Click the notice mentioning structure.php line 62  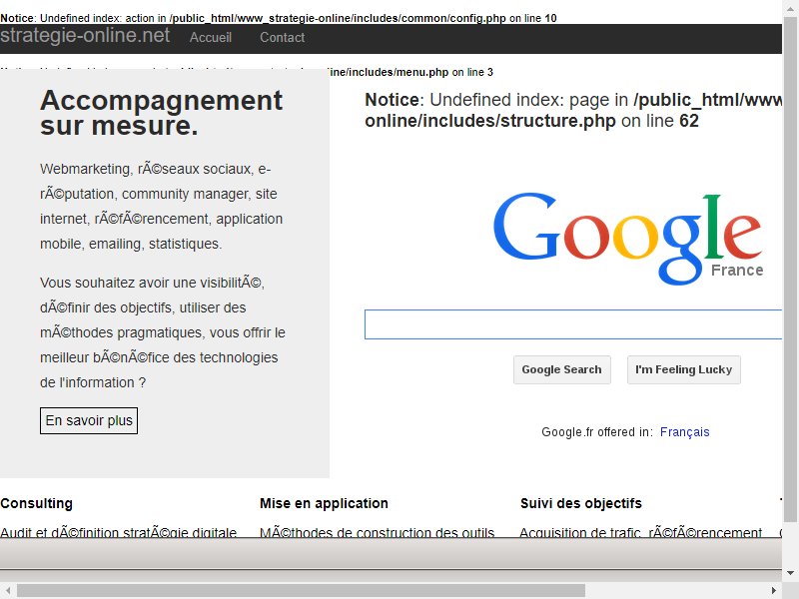[573, 110]
